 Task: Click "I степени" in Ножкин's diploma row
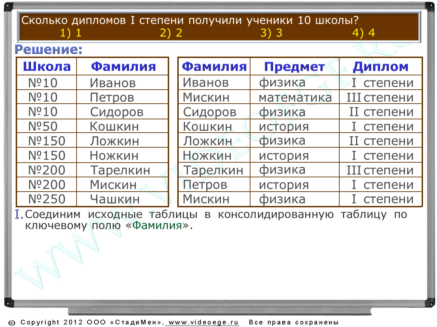tap(382, 156)
